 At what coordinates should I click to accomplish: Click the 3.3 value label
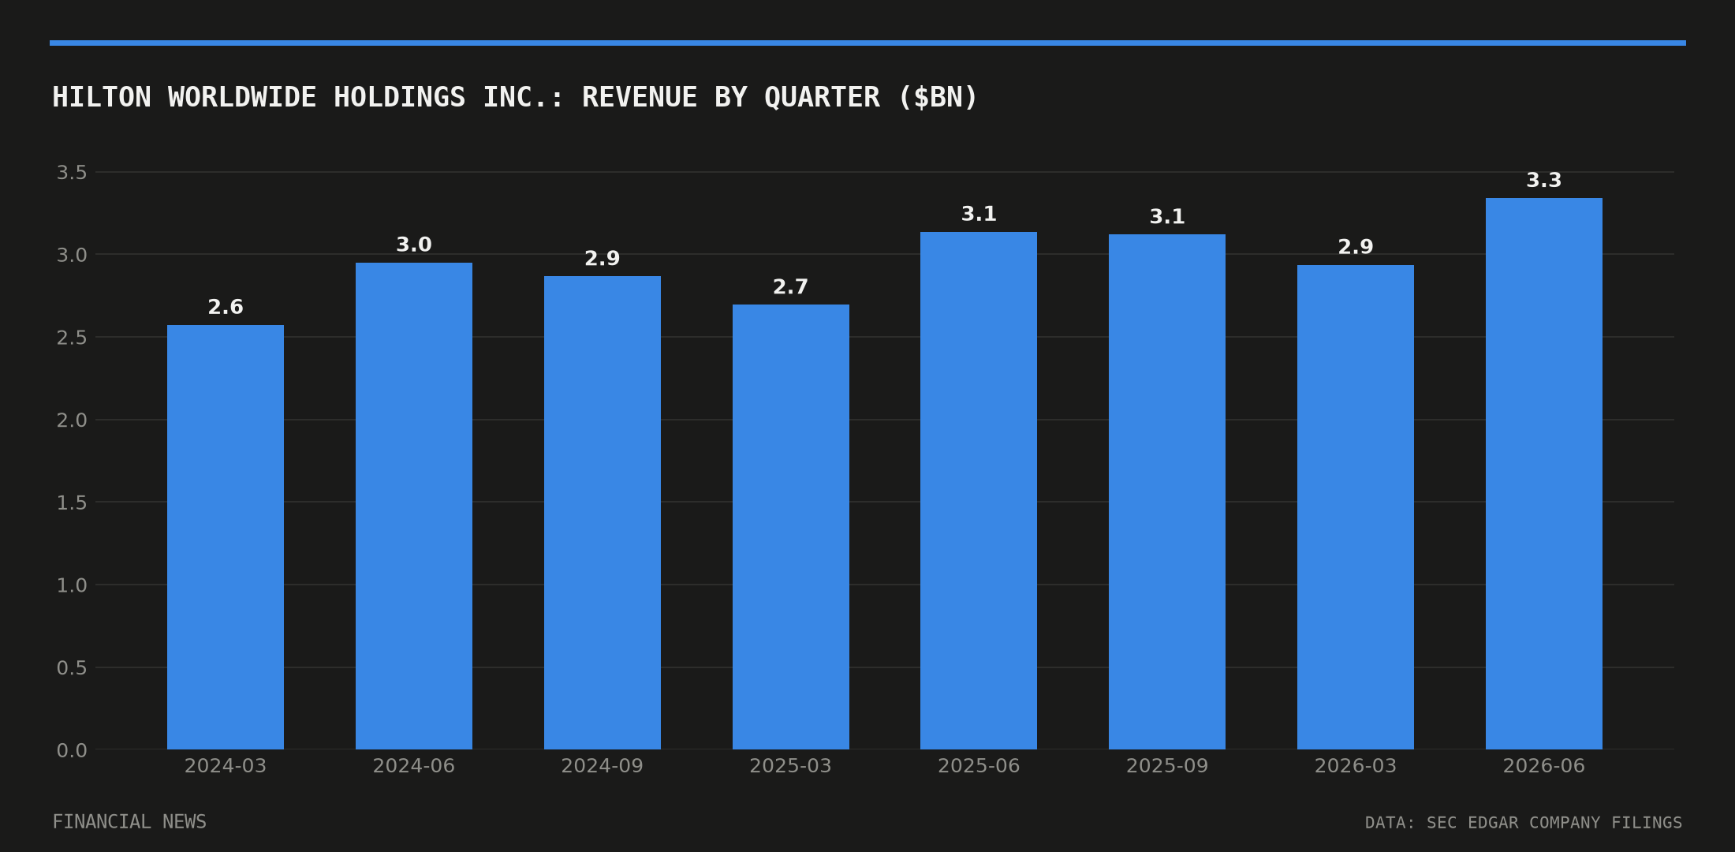[x=1544, y=181]
